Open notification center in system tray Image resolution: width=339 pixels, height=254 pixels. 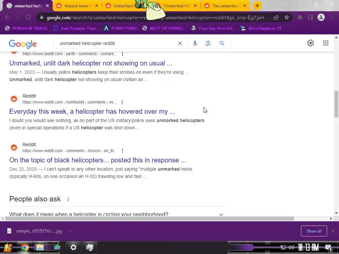pos(328,247)
